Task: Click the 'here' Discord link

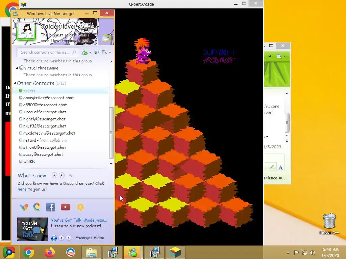Action: [22, 189]
